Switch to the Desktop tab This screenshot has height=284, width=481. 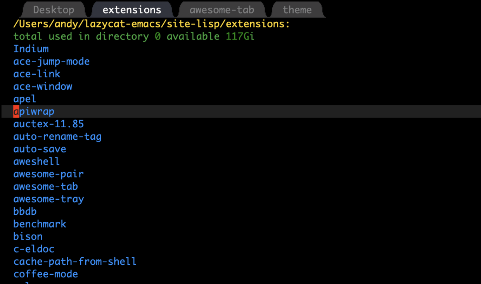click(x=54, y=10)
